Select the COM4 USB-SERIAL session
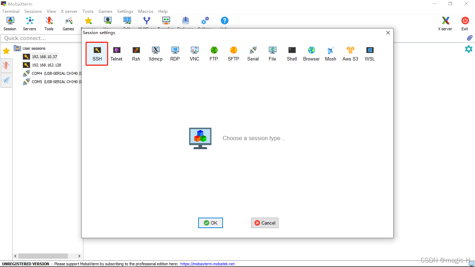The width and height of the screenshot is (475, 267). (53, 73)
